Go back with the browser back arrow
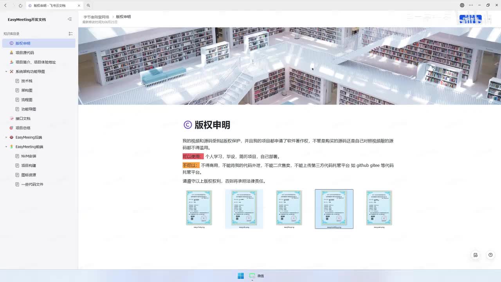Screen dimensions: 501x282 [x=5, y=5]
